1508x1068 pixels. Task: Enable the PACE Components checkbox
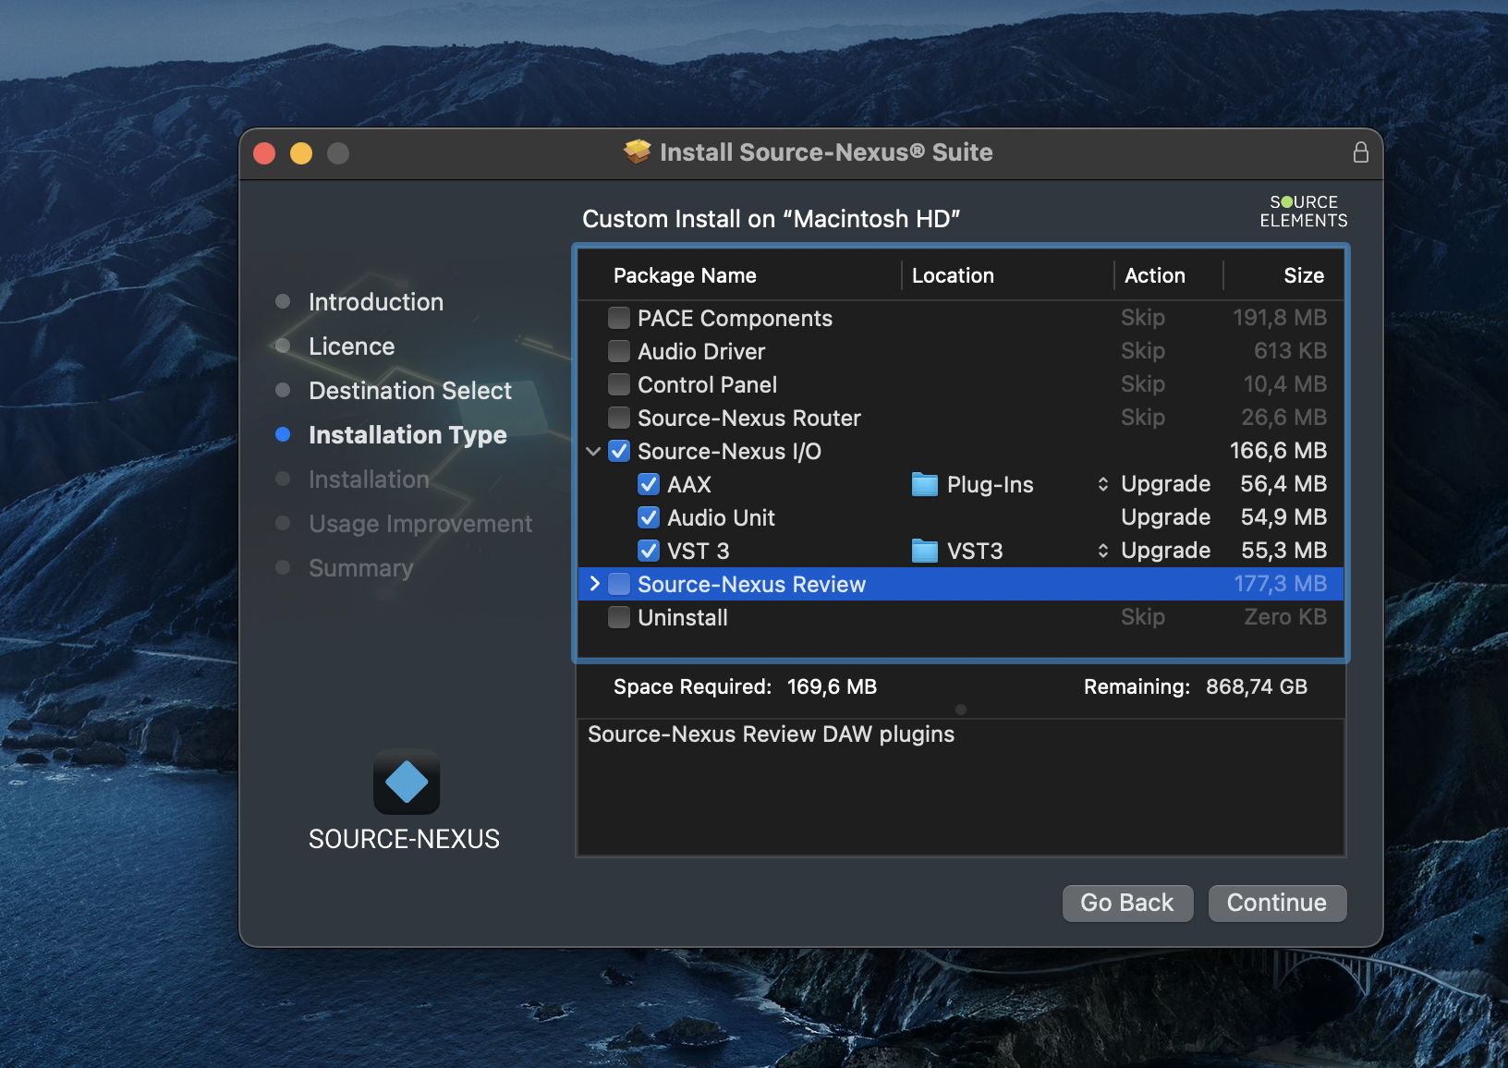tap(619, 319)
